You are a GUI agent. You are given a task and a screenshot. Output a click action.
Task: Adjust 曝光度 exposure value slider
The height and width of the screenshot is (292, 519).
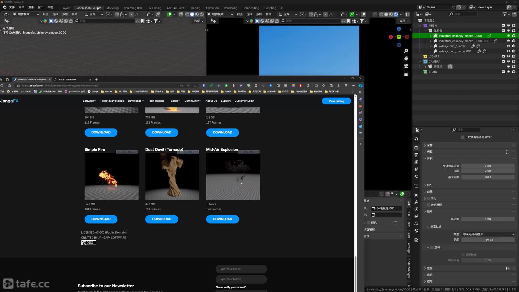click(488, 219)
